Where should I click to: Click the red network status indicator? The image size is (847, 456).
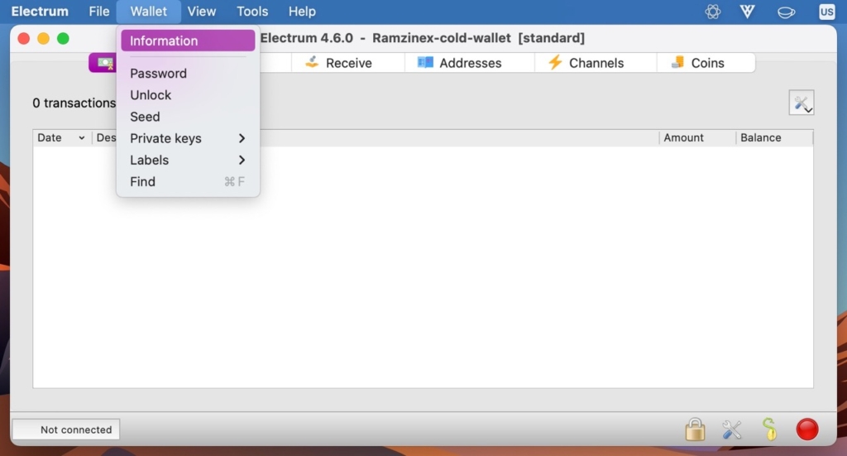click(x=807, y=430)
